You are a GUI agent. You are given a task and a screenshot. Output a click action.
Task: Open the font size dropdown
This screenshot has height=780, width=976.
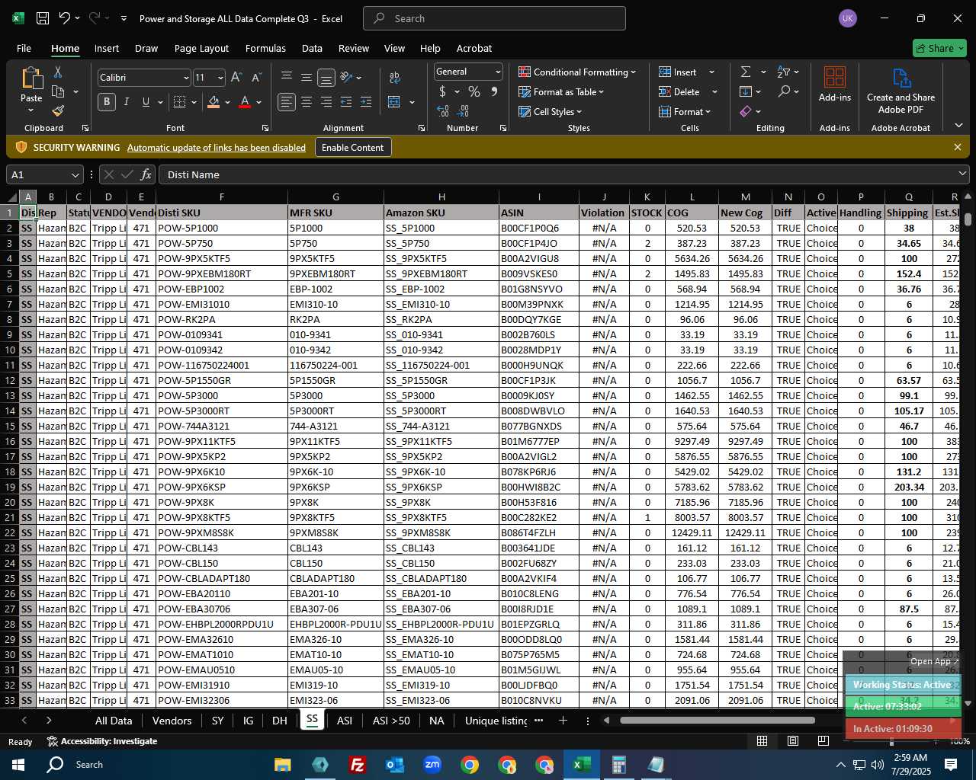(220, 78)
